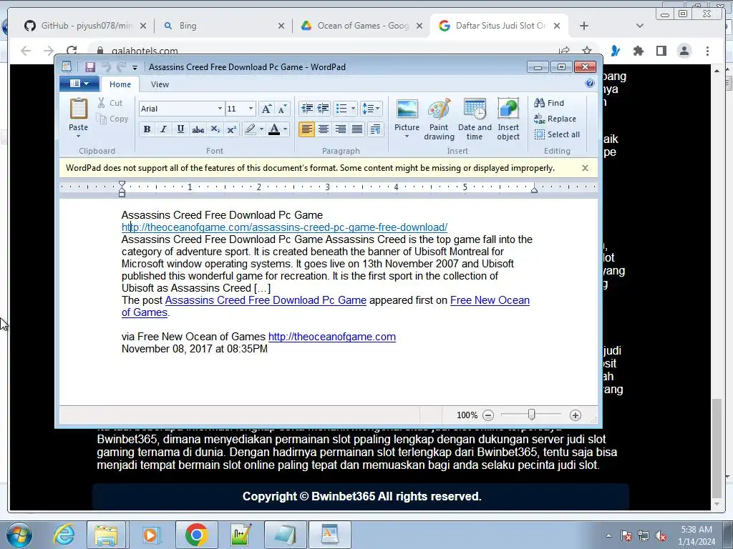Open the Windows Start button

tap(19, 535)
